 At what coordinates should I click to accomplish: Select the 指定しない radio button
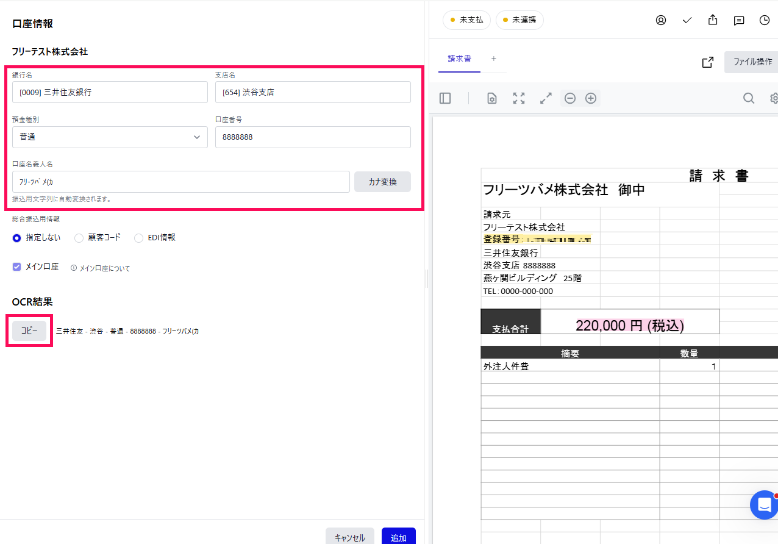click(x=17, y=238)
